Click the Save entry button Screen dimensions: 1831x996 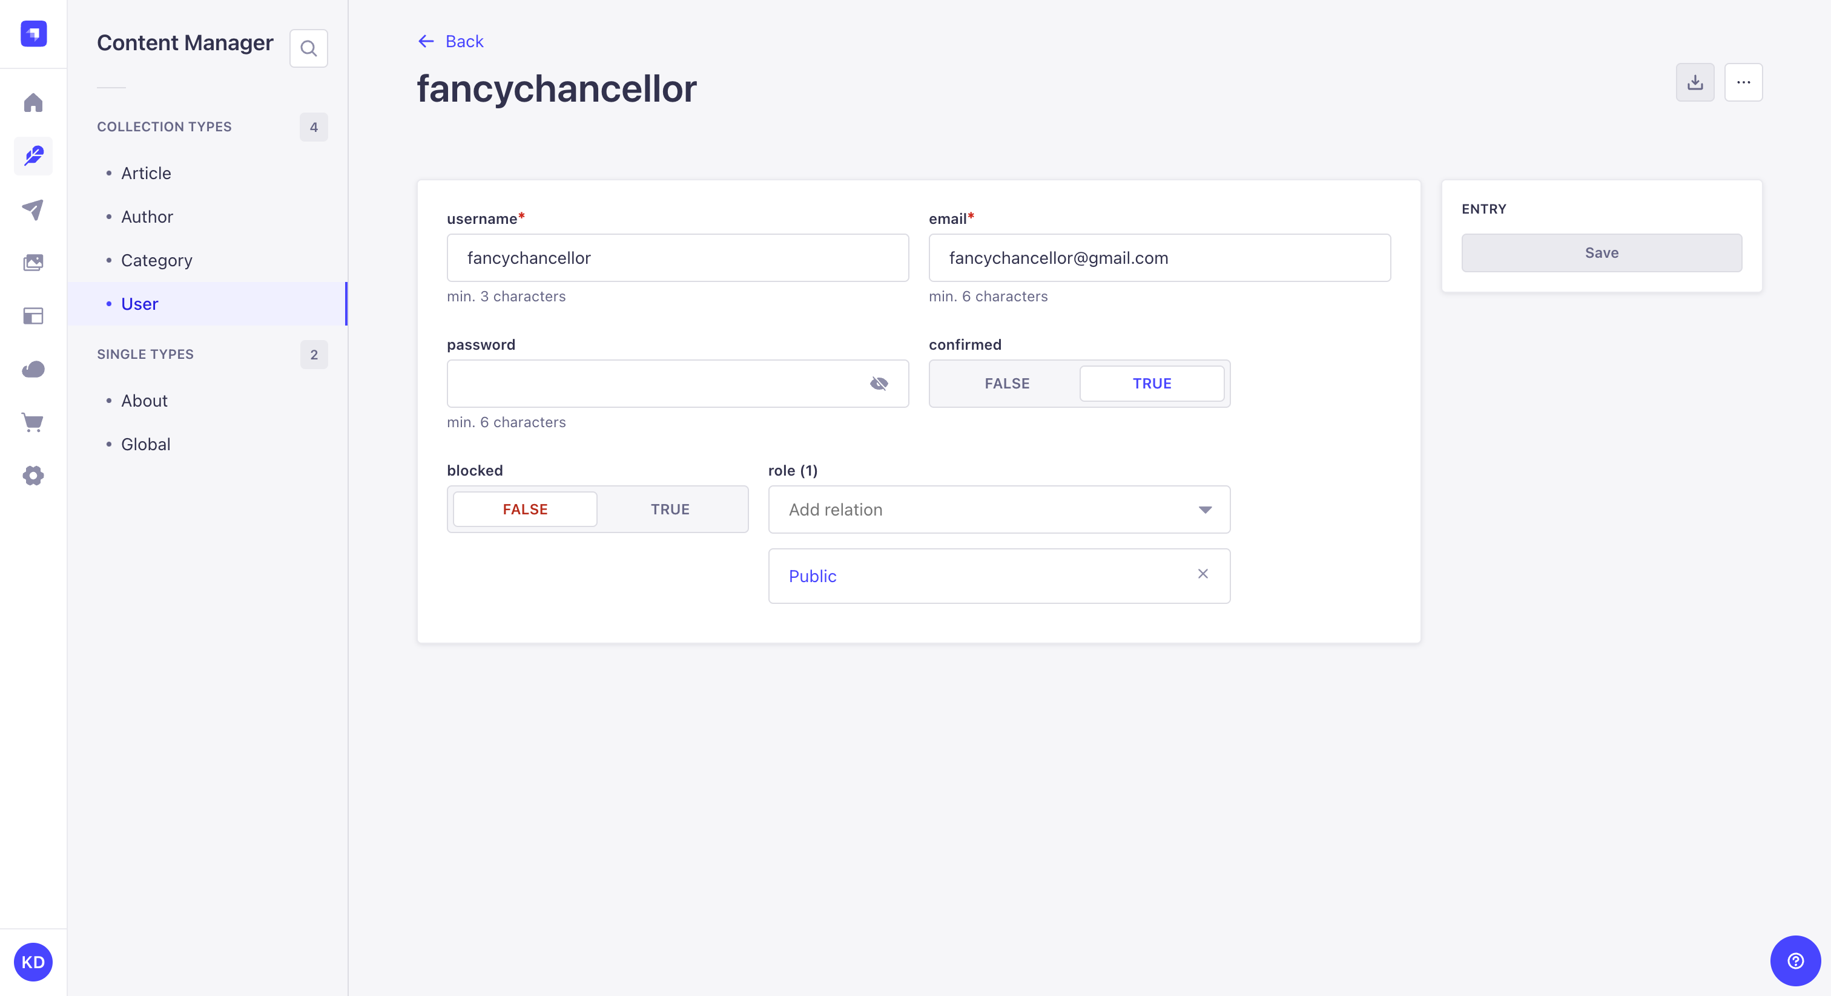tap(1602, 253)
